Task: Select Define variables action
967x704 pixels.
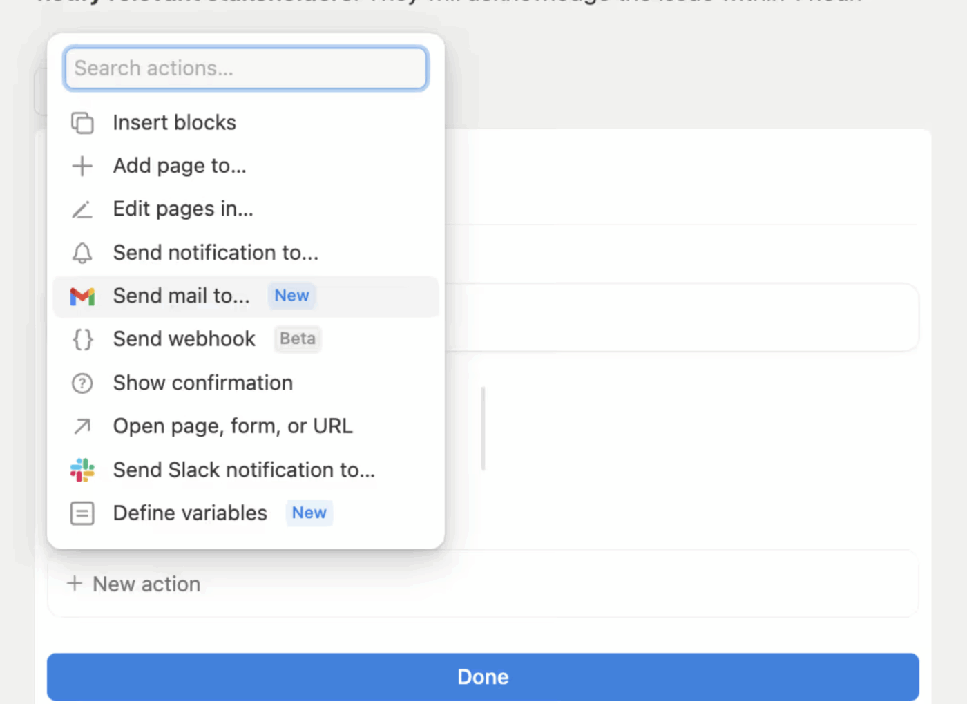Action: click(190, 513)
